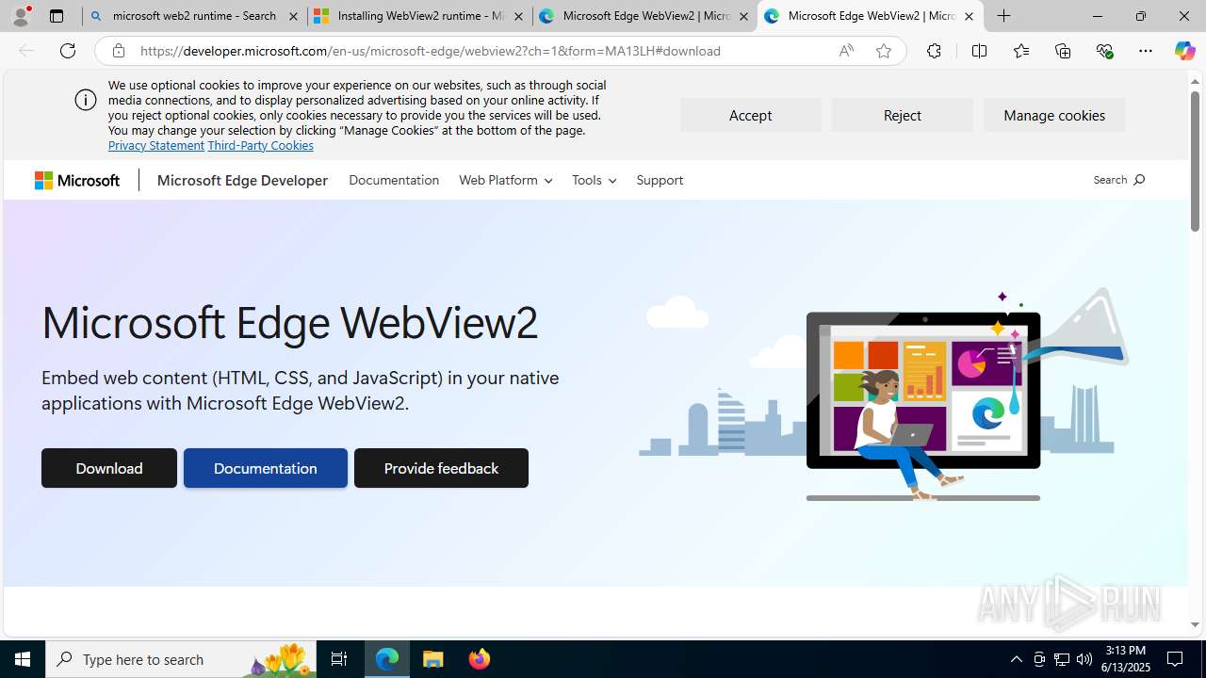Open the Third-Party Cookies link
Viewport: 1206px width, 678px height.
(260, 145)
